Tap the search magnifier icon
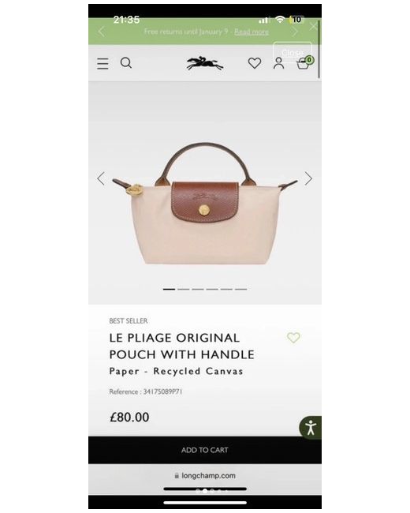Image resolution: width=410 pixels, height=513 pixels. tap(126, 63)
